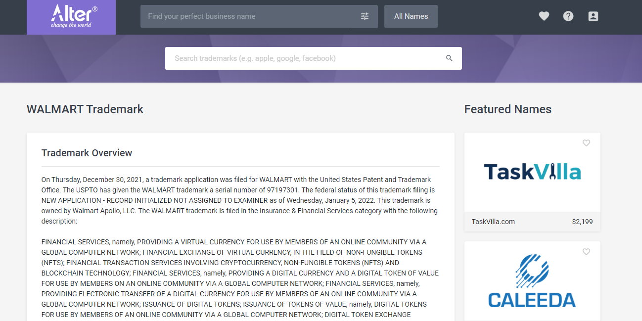Open favorites heart icon in header

coord(544,16)
